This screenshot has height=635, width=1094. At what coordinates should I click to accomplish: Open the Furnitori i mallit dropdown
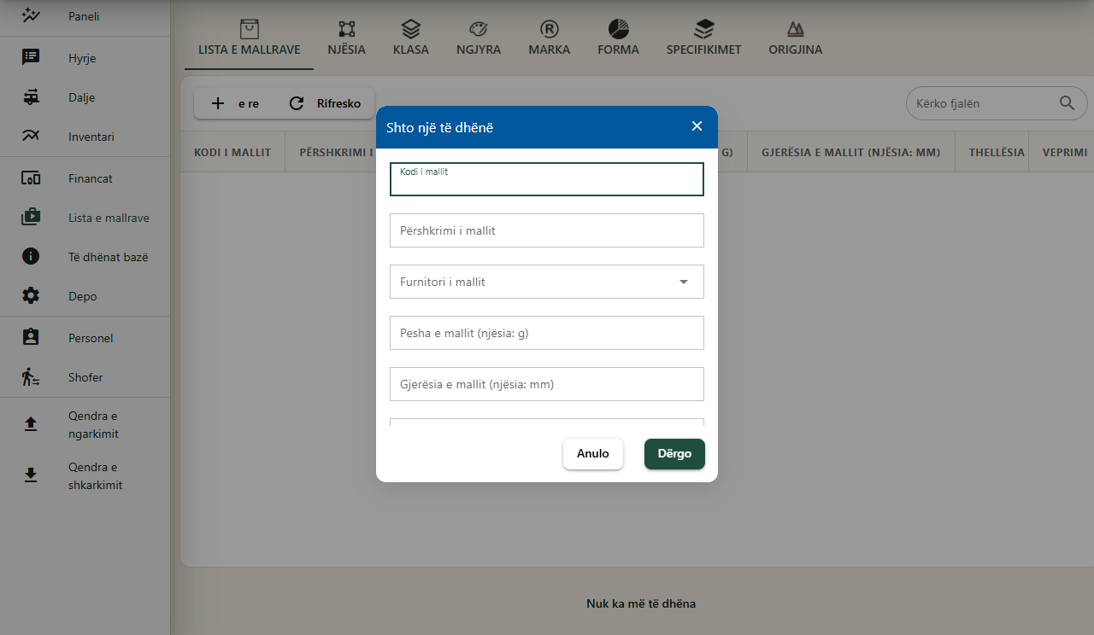[547, 282]
